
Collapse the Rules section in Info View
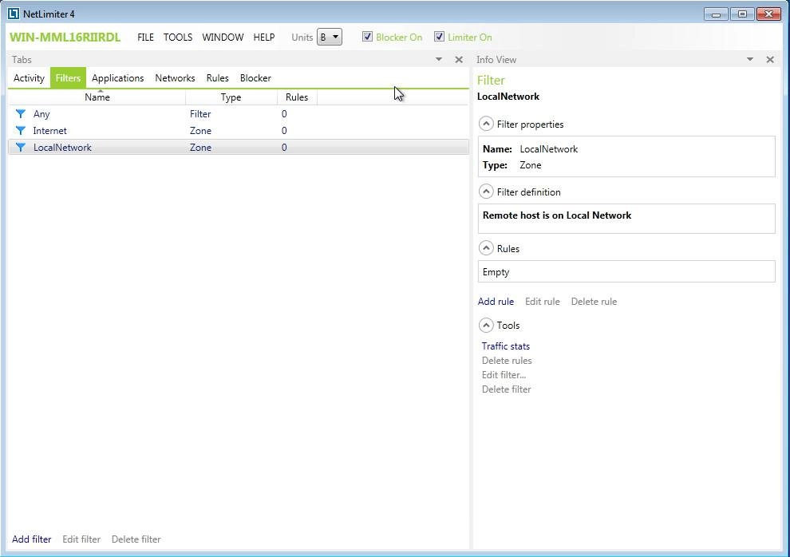coord(486,248)
